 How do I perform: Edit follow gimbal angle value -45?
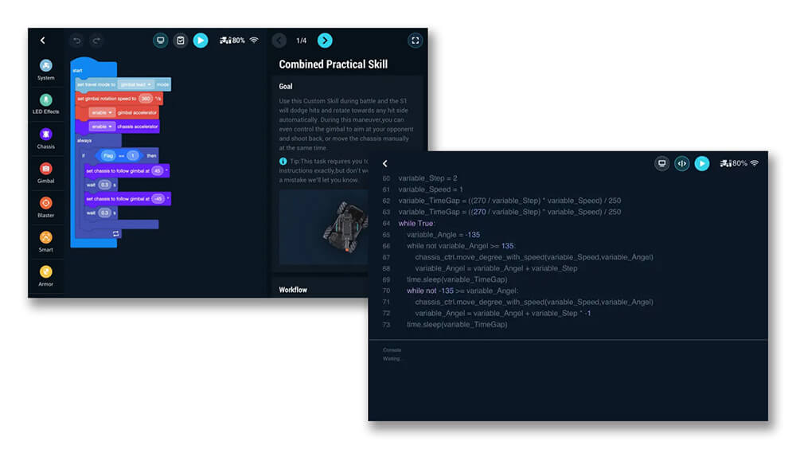(x=158, y=198)
